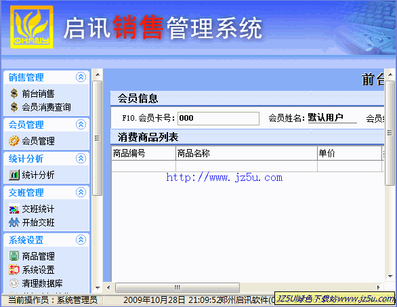Viewport: 397px width, 307px height.
Task: Click the 交班管理 section header text
Action: [26, 192]
